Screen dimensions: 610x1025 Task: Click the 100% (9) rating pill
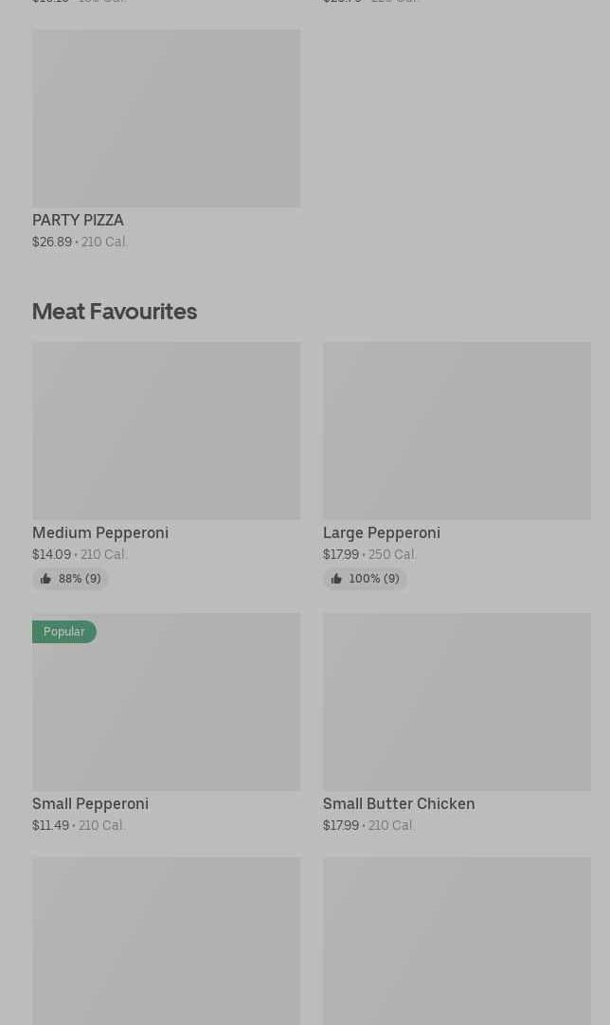point(365,579)
